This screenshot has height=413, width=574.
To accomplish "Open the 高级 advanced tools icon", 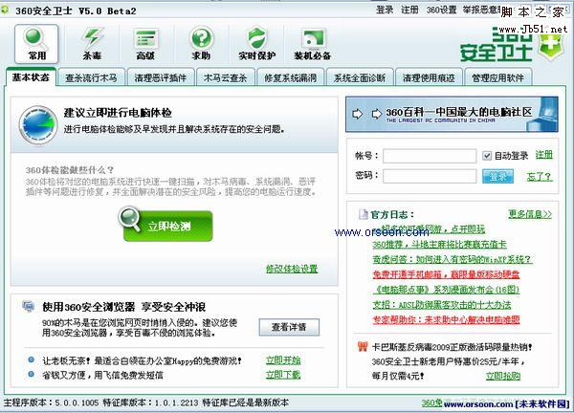I will tap(145, 43).
